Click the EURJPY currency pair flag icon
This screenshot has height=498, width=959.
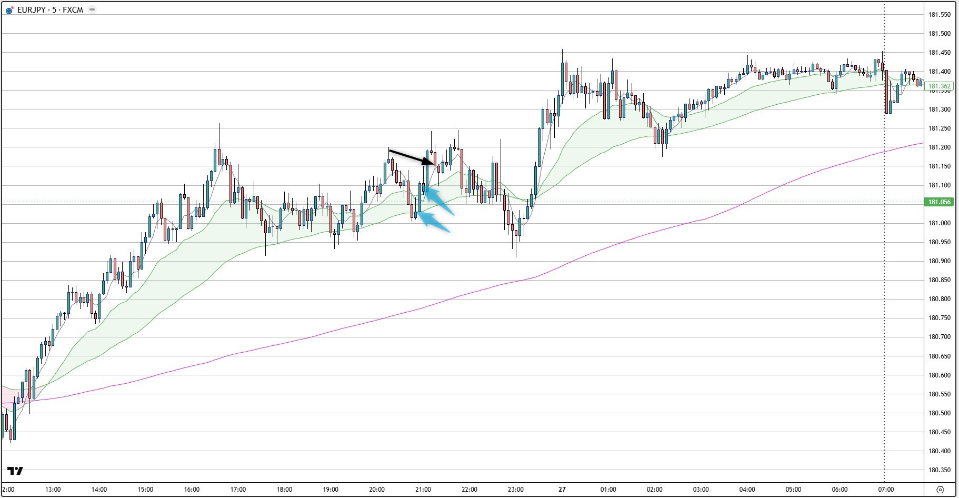pyautogui.click(x=9, y=10)
